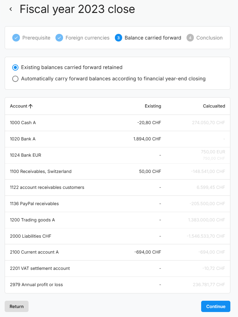The height and width of the screenshot is (317, 238).
Task: Click the Prerequisite step checkmark icon
Action: (x=16, y=38)
